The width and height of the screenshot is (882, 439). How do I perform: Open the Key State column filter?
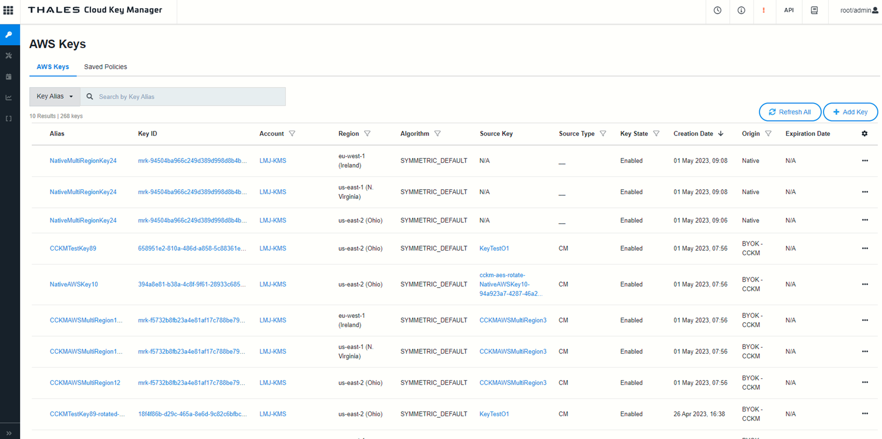pyautogui.click(x=656, y=133)
